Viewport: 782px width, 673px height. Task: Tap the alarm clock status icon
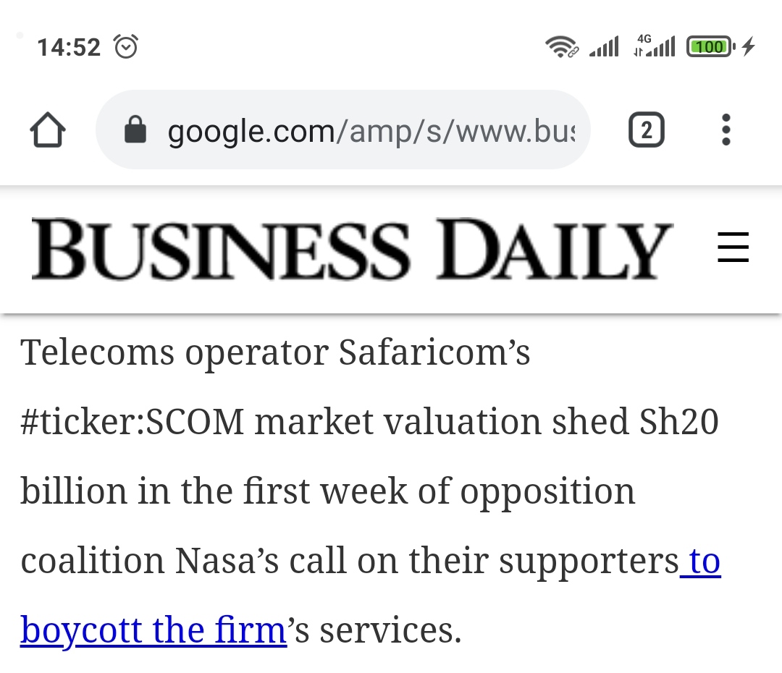tap(126, 47)
